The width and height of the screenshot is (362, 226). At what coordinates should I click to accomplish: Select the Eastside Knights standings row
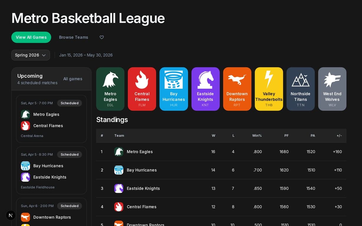[221, 188]
